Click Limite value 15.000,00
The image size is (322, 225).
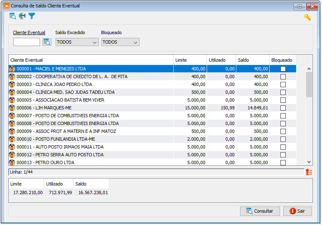tap(195, 108)
